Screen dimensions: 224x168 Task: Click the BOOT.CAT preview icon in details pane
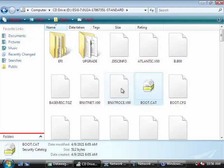pyautogui.click(x=10, y=150)
